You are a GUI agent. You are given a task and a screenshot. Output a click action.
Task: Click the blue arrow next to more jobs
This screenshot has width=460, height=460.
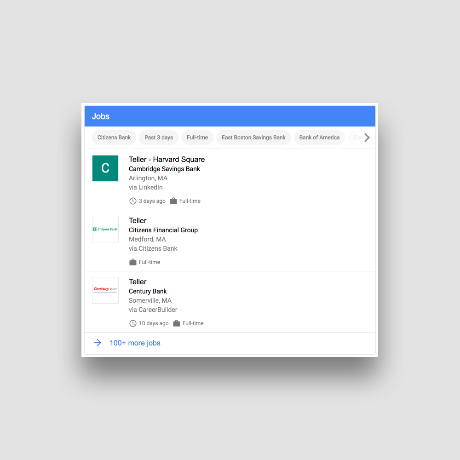click(x=98, y=343)
